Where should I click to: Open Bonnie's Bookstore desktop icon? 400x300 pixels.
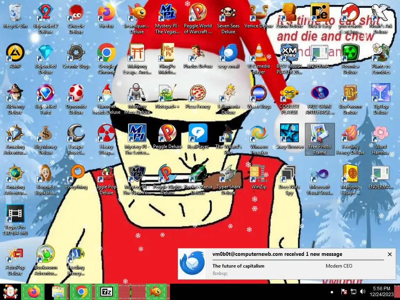coord(45,180)
